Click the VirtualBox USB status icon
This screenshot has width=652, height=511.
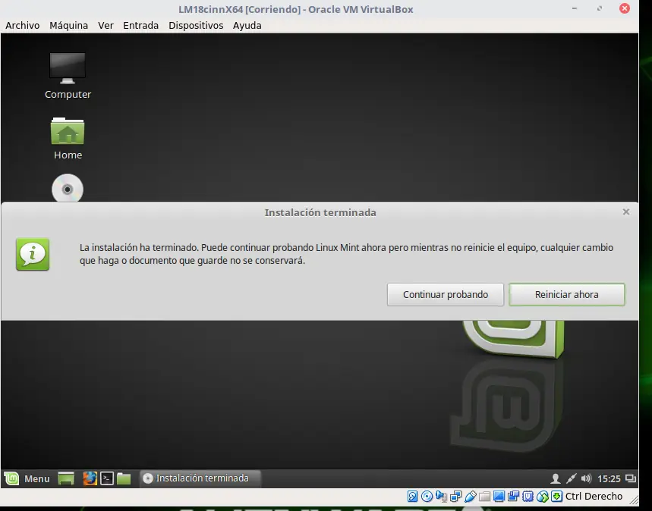click(x=471, y=497)
